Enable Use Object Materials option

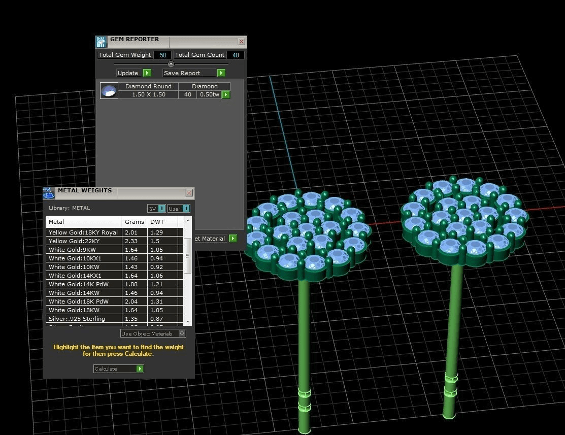(182, 333)
